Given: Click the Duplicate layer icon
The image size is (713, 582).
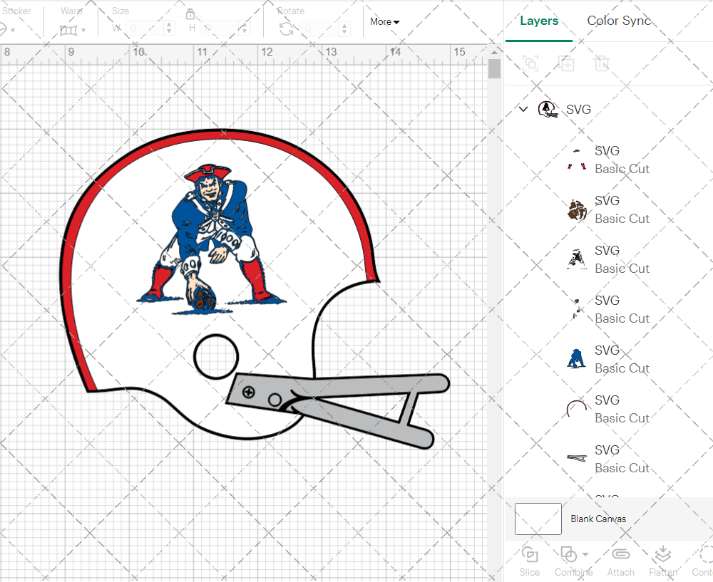Looking at the screenshot, I should point(566,63).
